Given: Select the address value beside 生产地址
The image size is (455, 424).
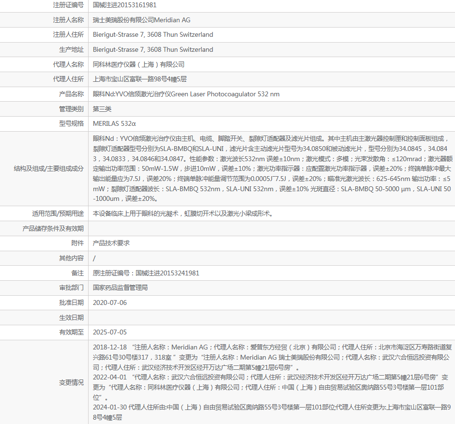Looking at the screenshot, I should (153, 50).
